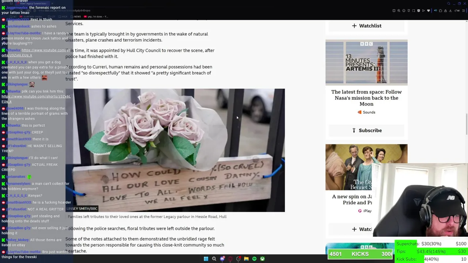Click chat message 'NOT A REAL GRIFTER'
468x263 pixels.
tap(45, 209)
